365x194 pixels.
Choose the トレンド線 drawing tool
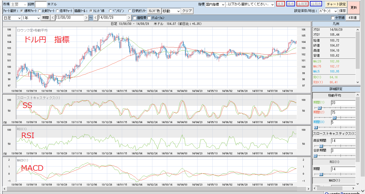pos(91,11)
